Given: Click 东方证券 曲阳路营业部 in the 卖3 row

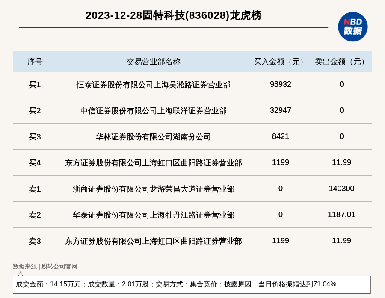Looking at the screenshot, I should (x=154, y=241).
